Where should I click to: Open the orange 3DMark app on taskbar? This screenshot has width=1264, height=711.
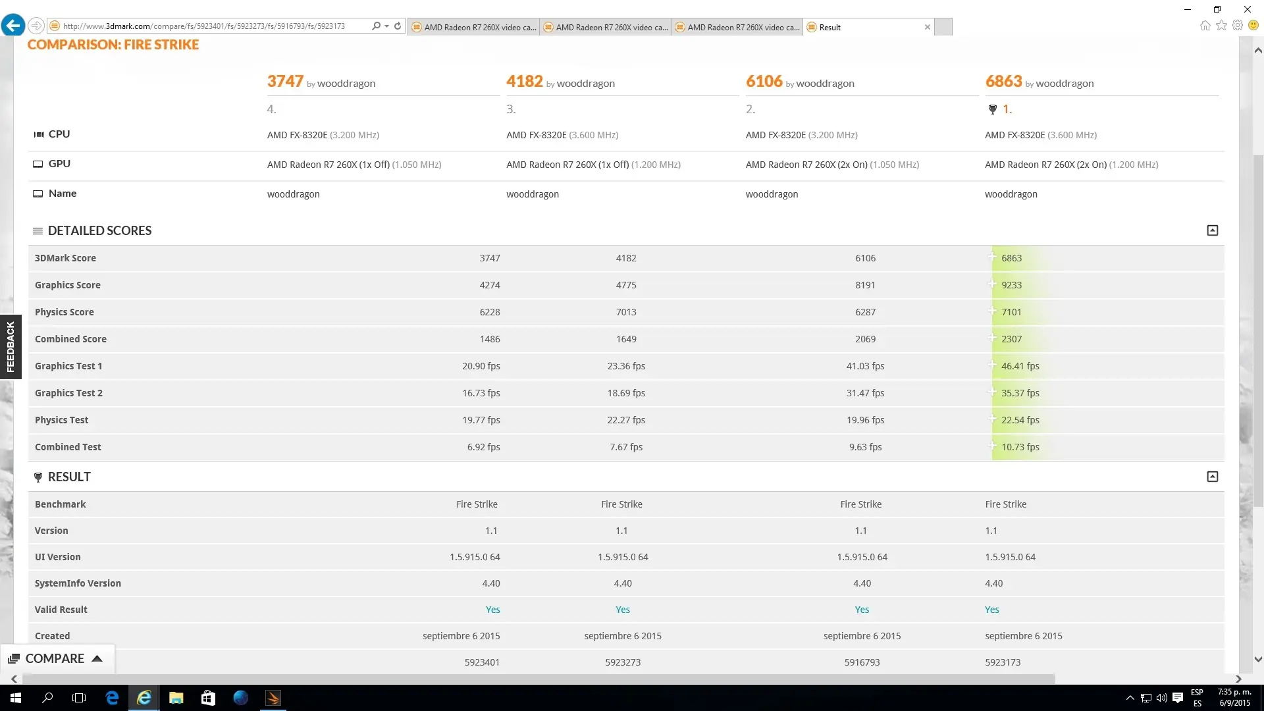pyautogui.click(x=273, y=698)
